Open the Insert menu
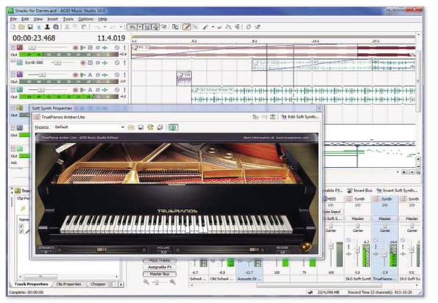Viewport: 438px width, 303px height. [52, 19]
